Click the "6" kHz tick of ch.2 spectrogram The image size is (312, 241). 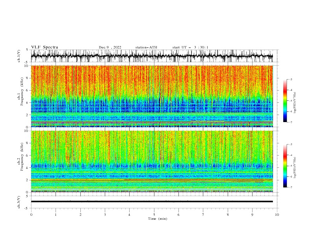click(x=28, y=156)
